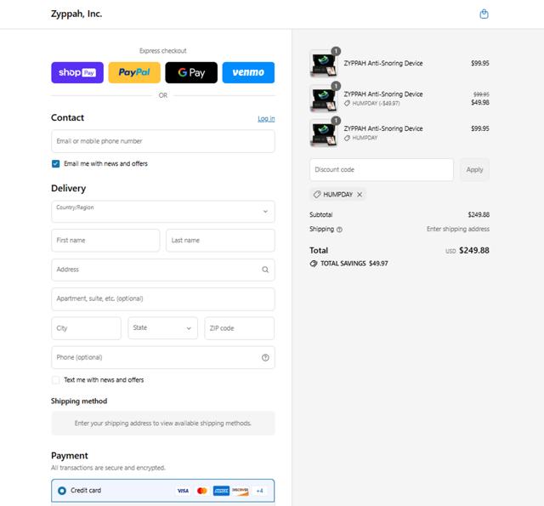Image resolution: width=544 pixels, height=506 pixels.
Task: Click the TOTAL SAVINGS tag icon
Action: coord(314,264)
